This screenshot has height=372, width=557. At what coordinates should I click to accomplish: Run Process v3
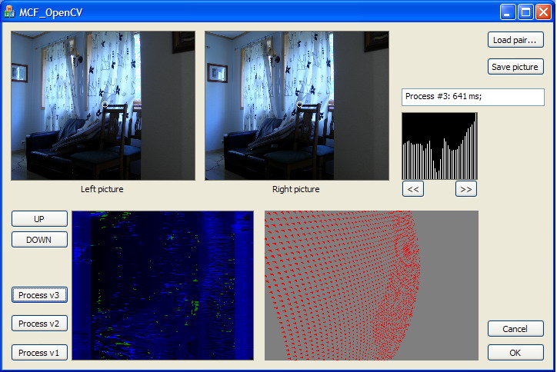[39, 294]
